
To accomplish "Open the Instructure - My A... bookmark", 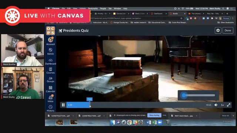I will tap(99, 23).
